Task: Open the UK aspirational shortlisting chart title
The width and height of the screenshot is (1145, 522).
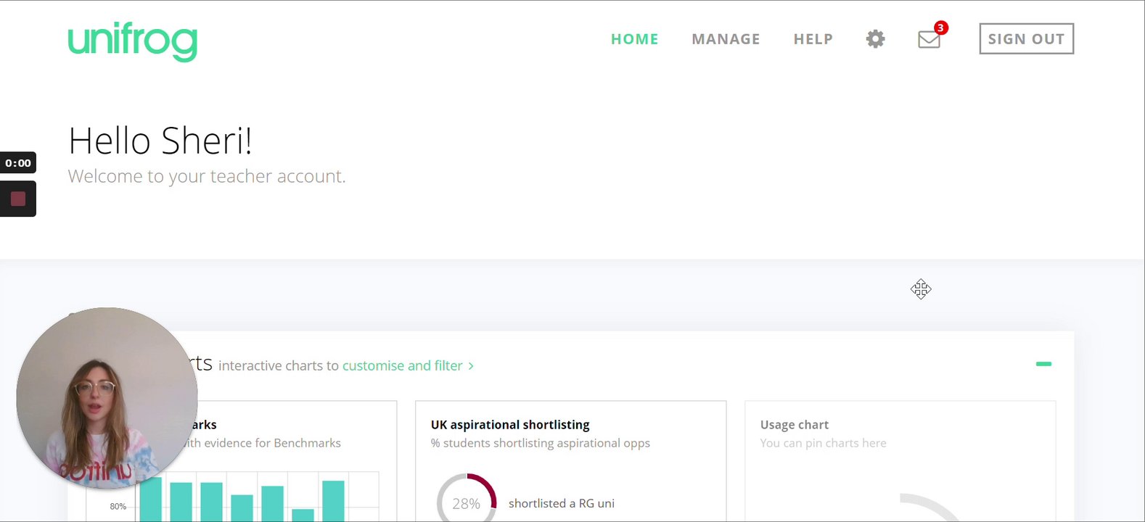Action: click(510, 425)
